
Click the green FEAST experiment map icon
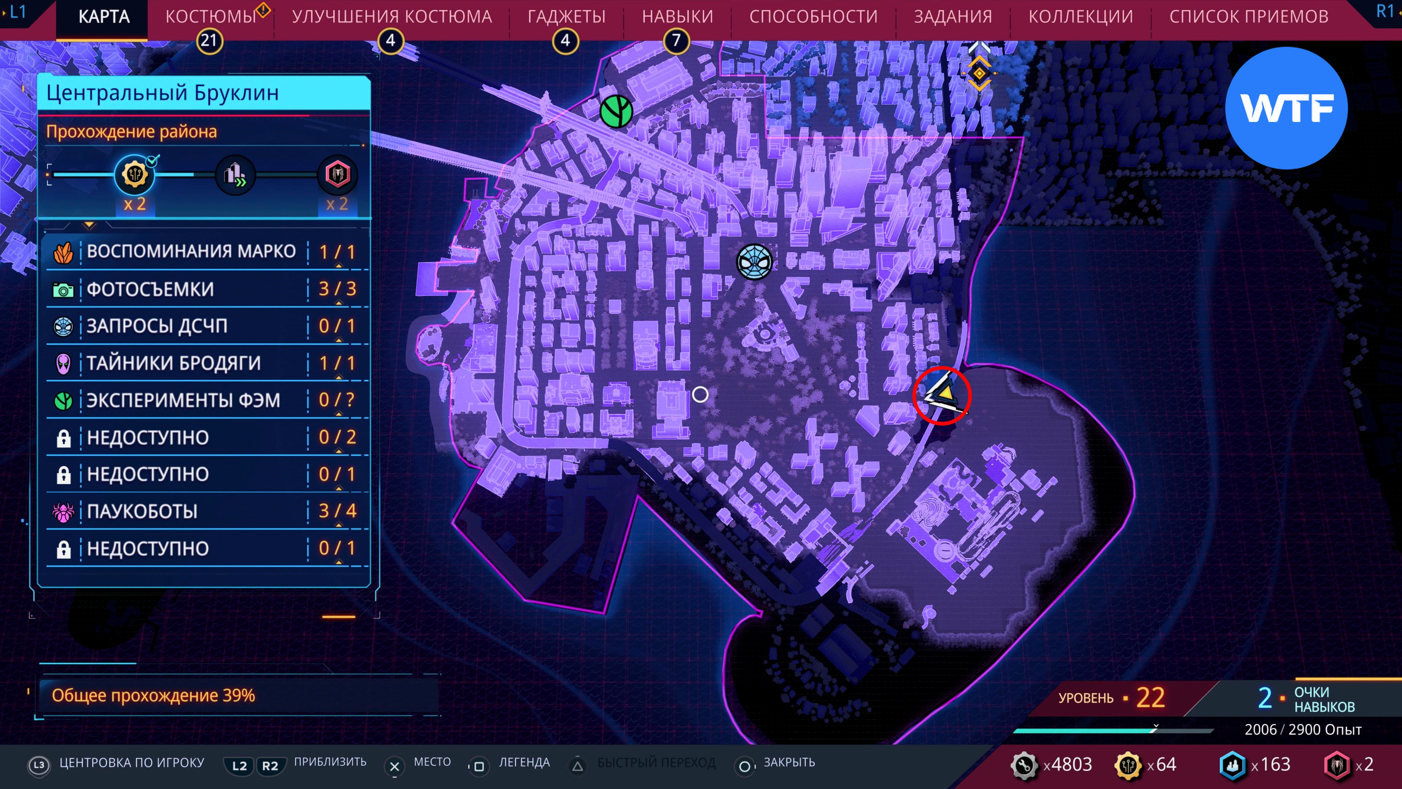click(x=616, y=112)
